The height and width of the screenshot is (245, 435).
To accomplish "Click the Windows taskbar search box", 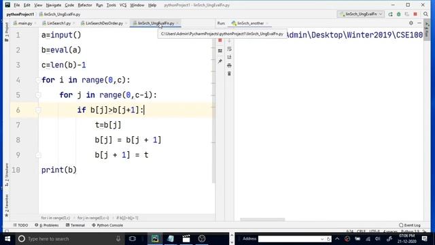I will point(69,239).
